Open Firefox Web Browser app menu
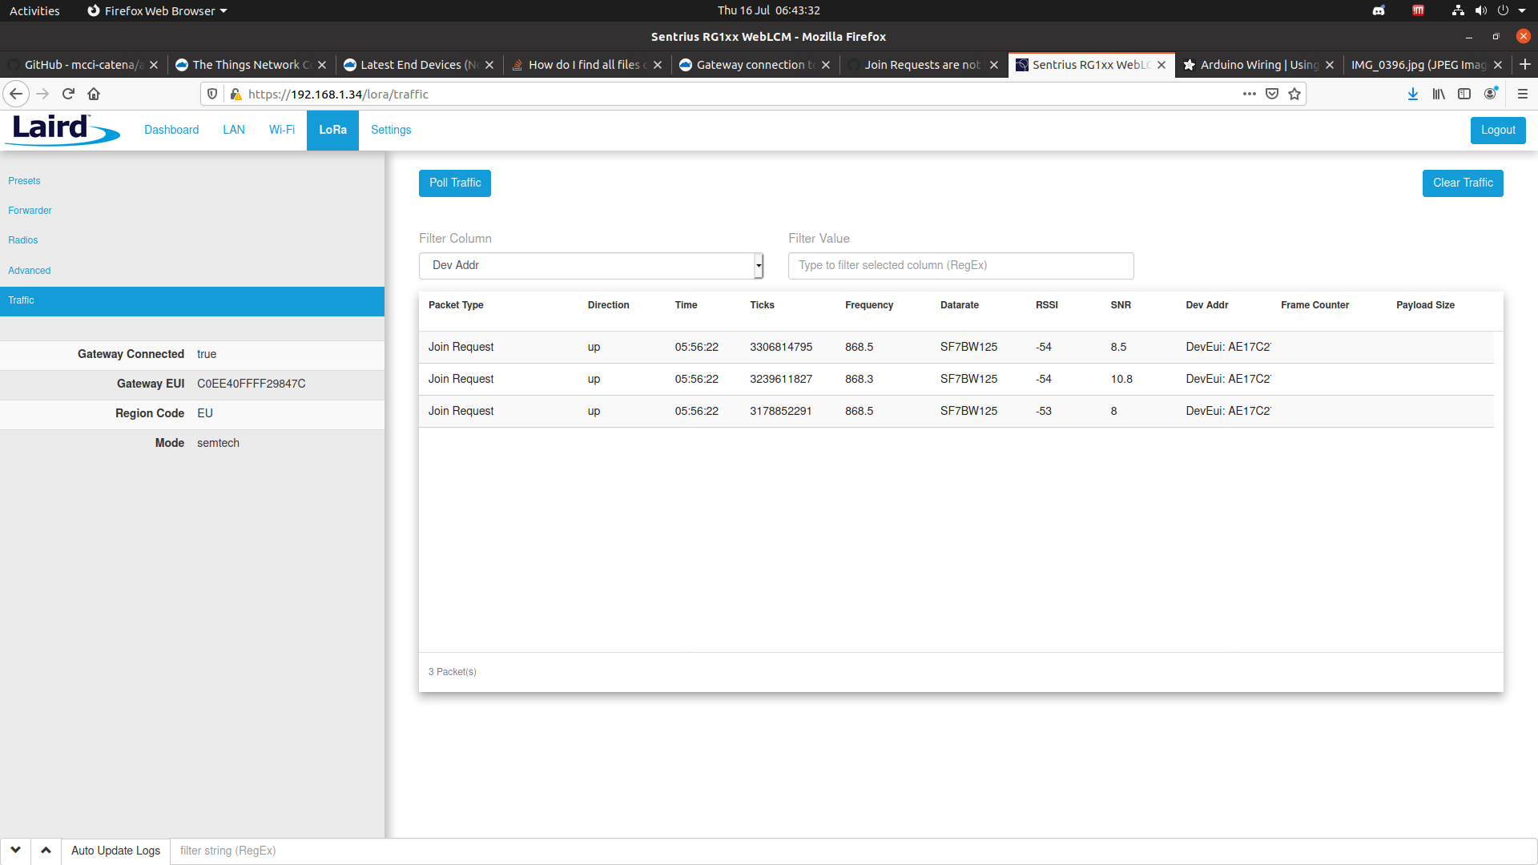 point(157,10)
